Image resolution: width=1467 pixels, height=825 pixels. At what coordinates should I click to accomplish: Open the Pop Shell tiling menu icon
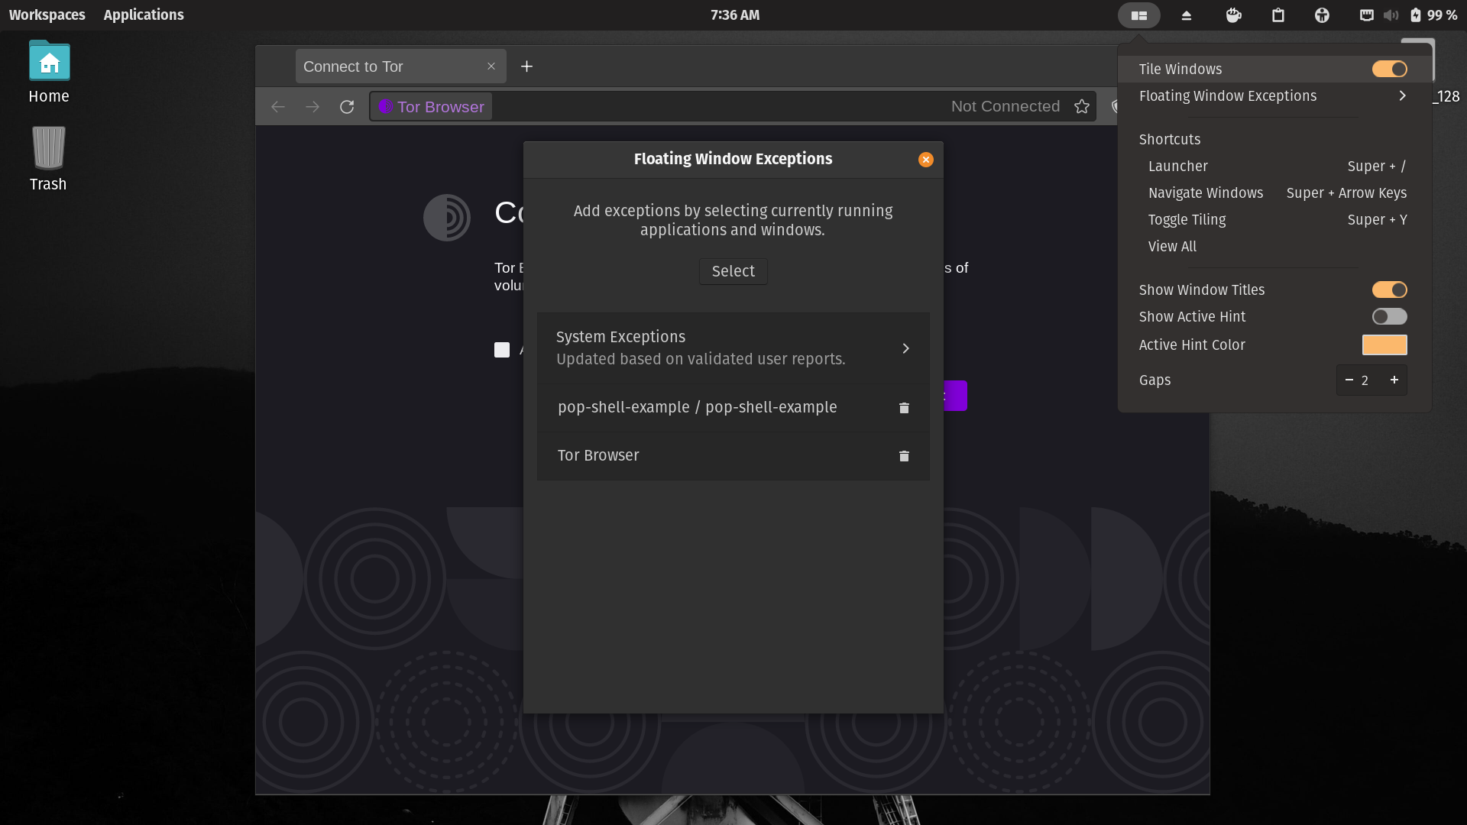click(1138, 15)
